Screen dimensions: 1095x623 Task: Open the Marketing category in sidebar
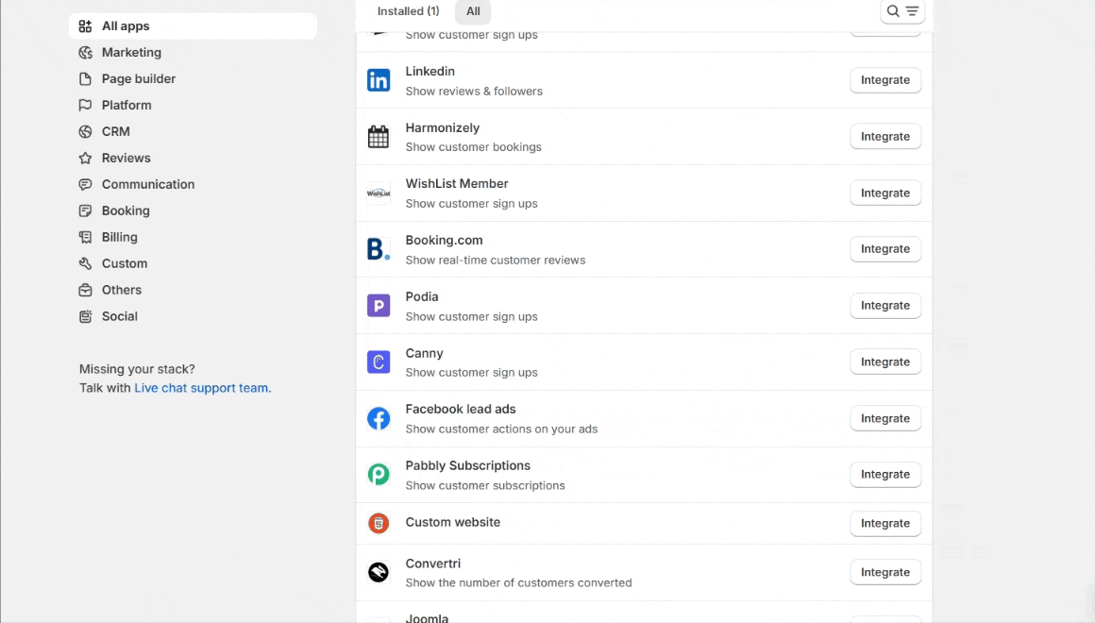click(131, 53)
